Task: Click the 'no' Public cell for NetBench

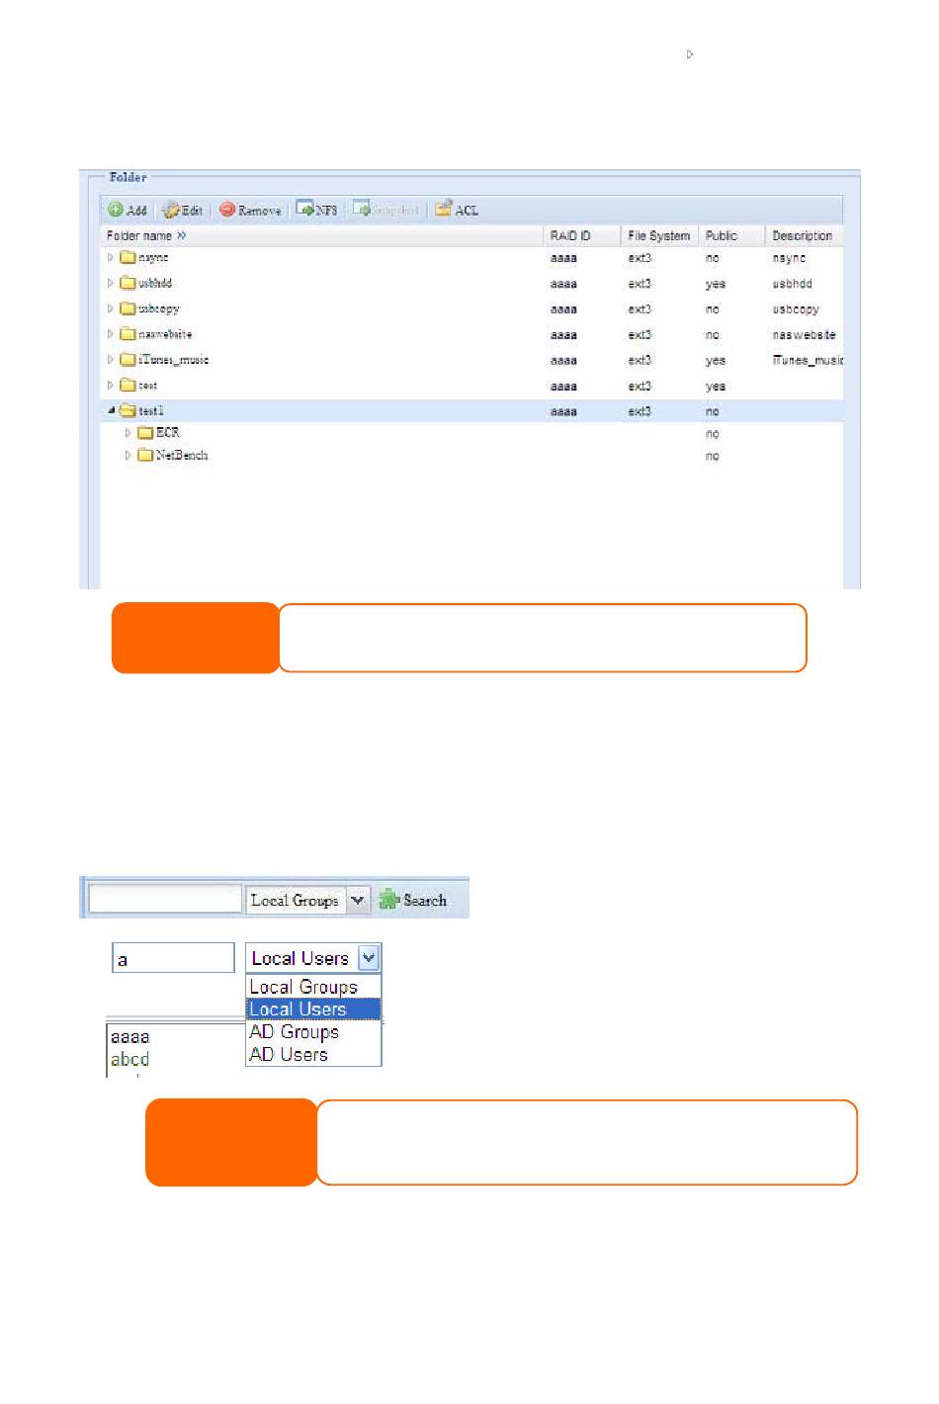Action: point(713,456)
